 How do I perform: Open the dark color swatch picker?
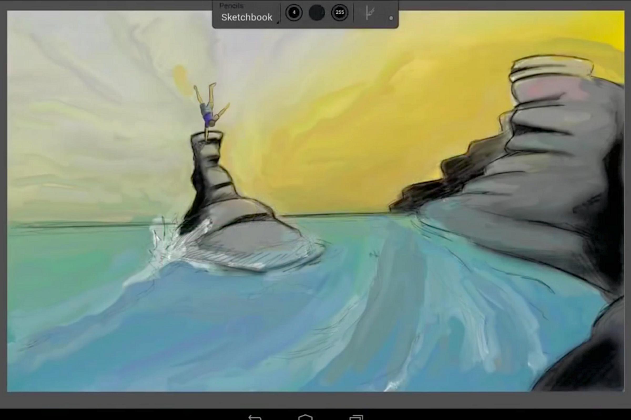(x=317, y=13)
